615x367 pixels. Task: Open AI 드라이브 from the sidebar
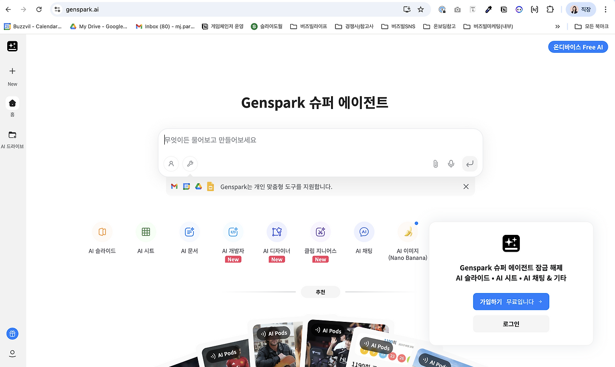(x=12, y=138)
